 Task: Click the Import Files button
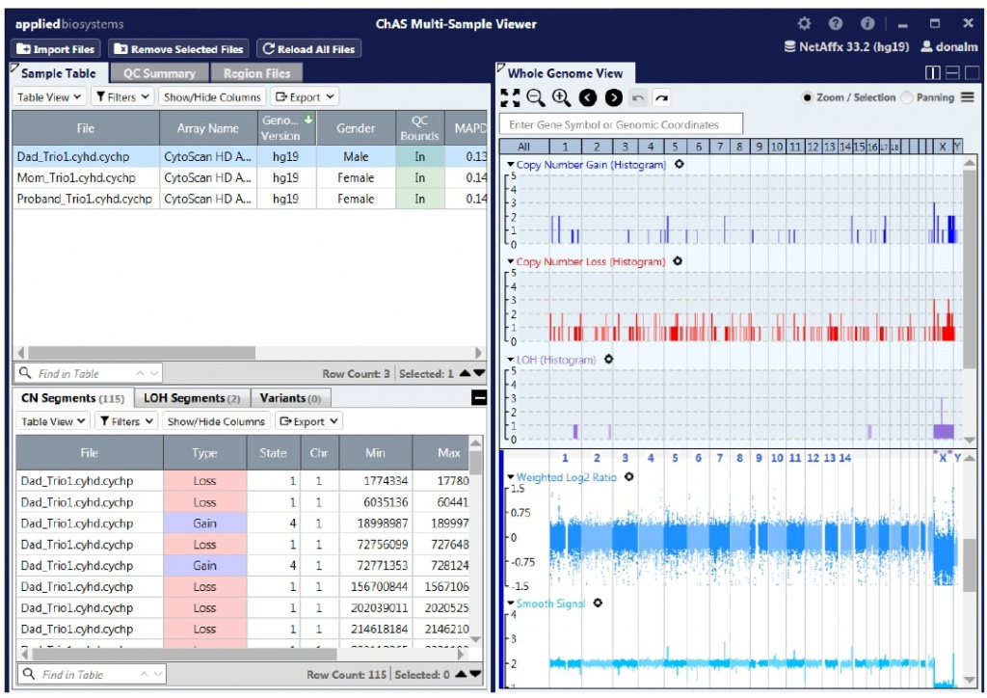56,49
